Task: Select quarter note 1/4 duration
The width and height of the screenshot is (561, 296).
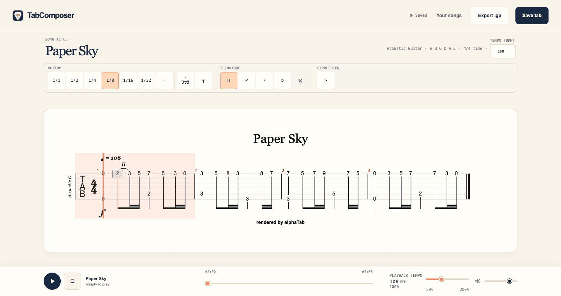Action: 92,81
